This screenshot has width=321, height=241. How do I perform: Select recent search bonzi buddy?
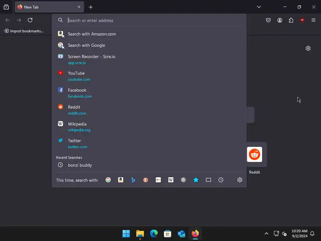[149, 165]
